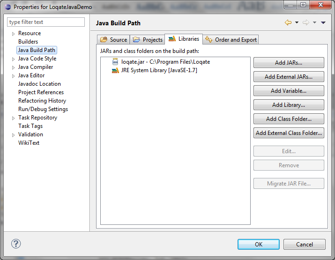Select Javadoc Location tree item
The height and width of the screenshot is (260, 335).
pyautogui.click(x=39, y=84)
